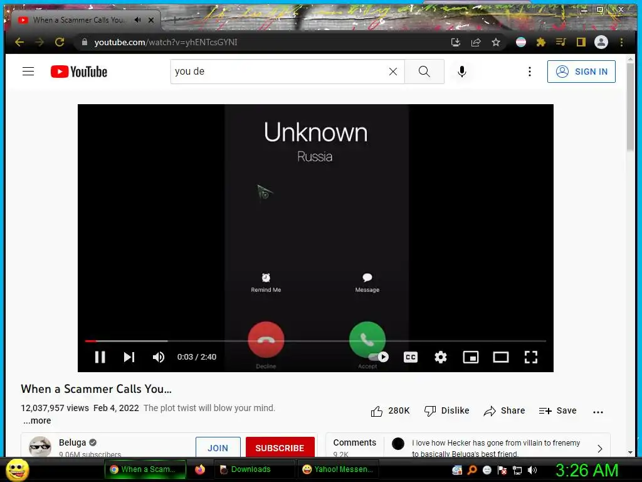Open YouTube hamburger guide menu
The height and width of the screenshot is (482, 642).
click(x=28, y=72)
